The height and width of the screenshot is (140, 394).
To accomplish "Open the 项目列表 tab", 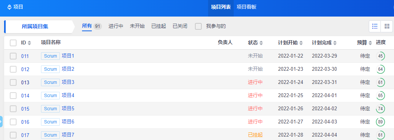I will click(221, 7).
